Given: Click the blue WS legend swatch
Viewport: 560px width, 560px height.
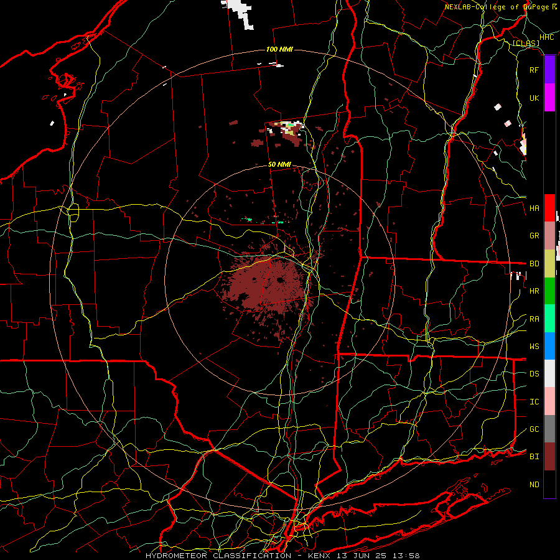Looking at the screenshot, I should pos(549,346).
